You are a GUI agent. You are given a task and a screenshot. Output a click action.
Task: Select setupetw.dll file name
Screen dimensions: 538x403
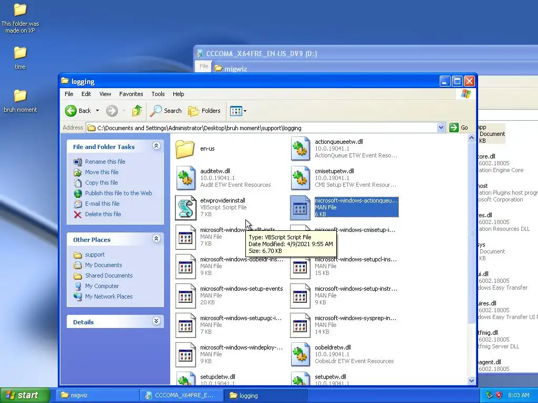(x=330, y=377)
